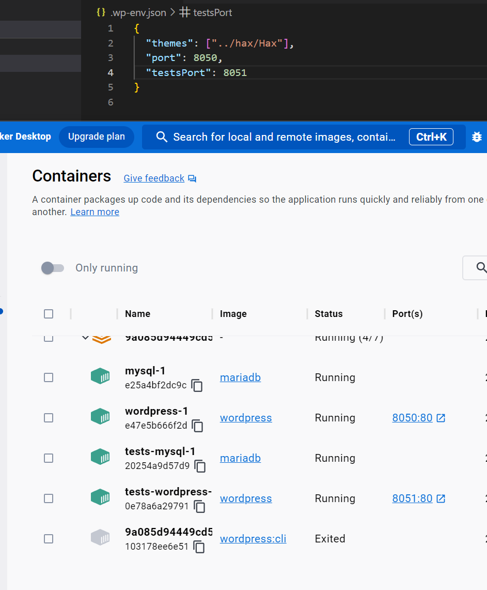Click the compose stack icon for 9a085d94449cd5
Image resolution: width=487 pixels, height=590 pixels.
click(x=101, y=339)
